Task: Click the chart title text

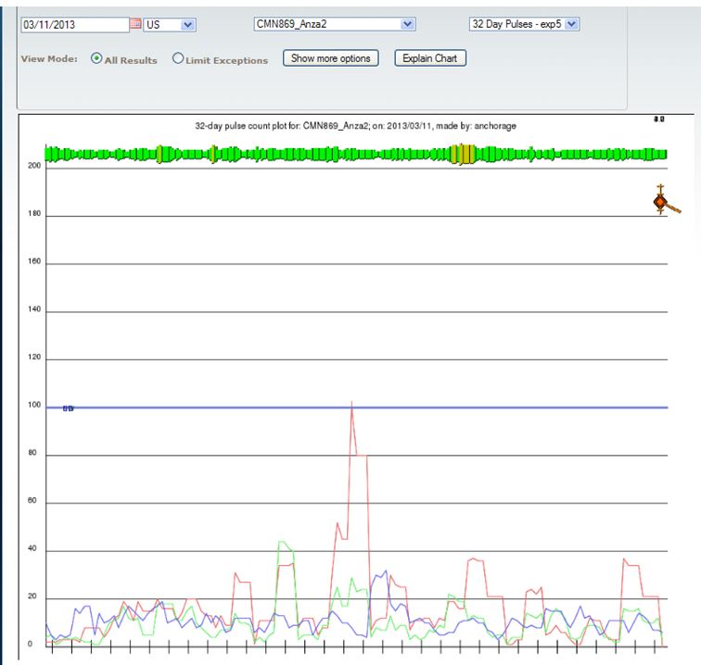Action: click(x=355, y=126)
